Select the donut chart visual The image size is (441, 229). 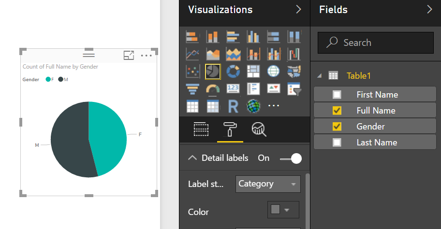(x=233, y=72)
